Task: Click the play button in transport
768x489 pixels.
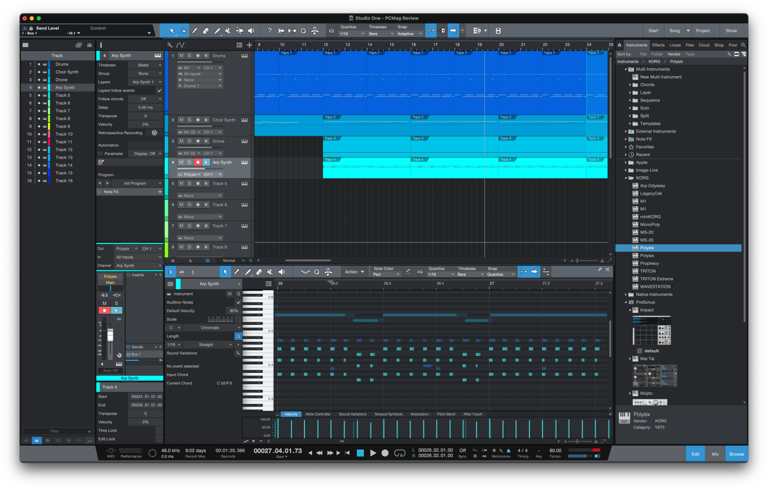Action: pos(373,453)
